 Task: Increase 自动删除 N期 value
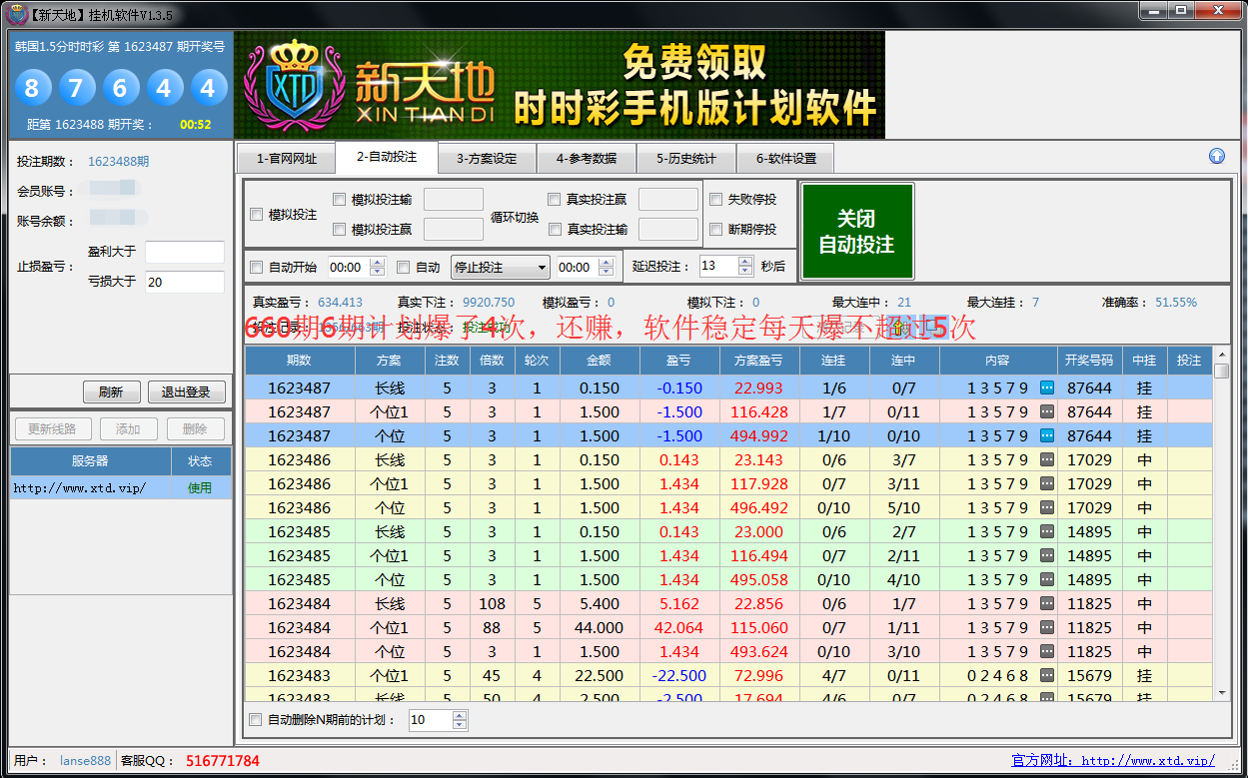(x=460, y=714)
